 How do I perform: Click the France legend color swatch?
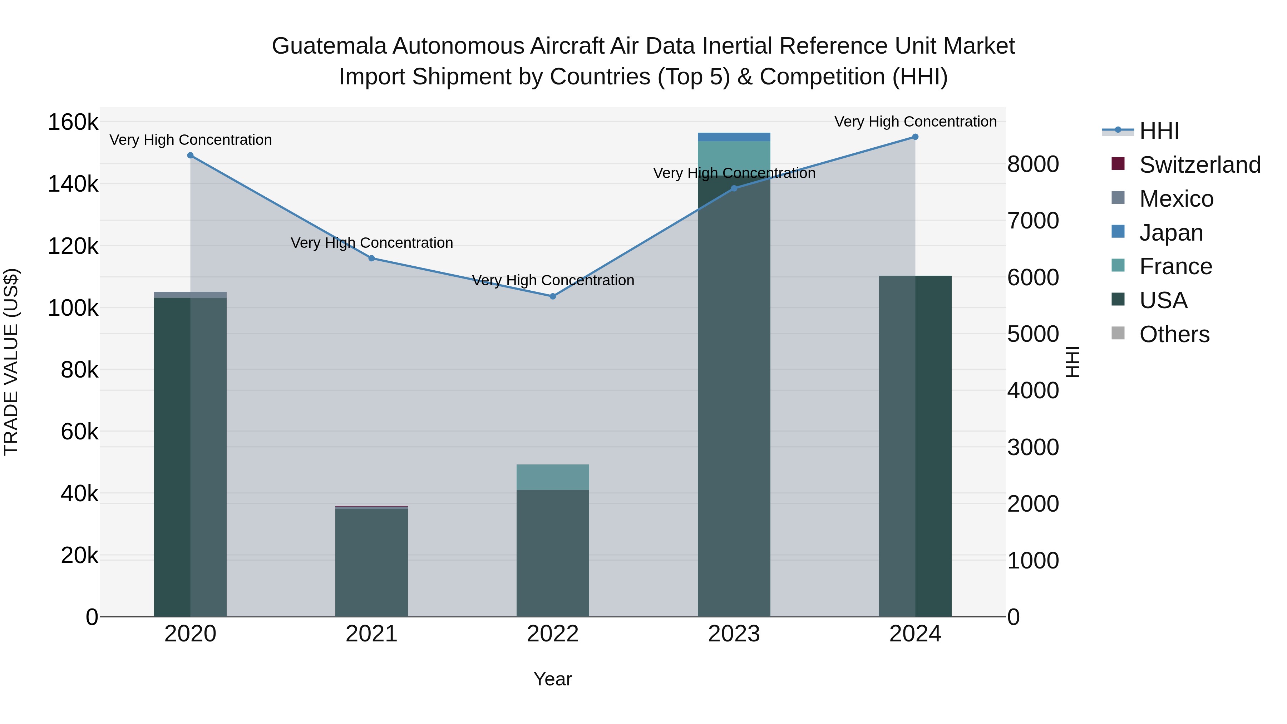click(1118, 265)
